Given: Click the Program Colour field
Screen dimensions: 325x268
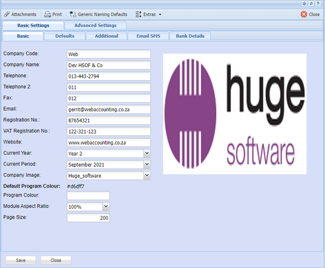Looking at the screenshot, I should (x=88, y=196).
